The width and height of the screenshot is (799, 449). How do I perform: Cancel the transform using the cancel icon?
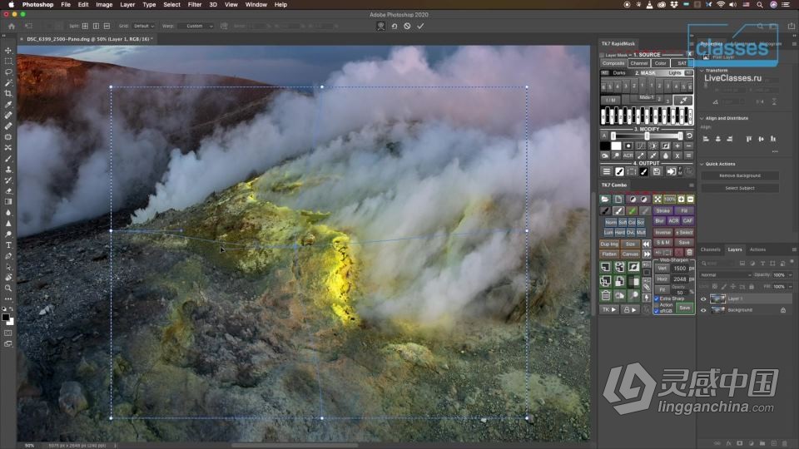(x=407, y=26)
